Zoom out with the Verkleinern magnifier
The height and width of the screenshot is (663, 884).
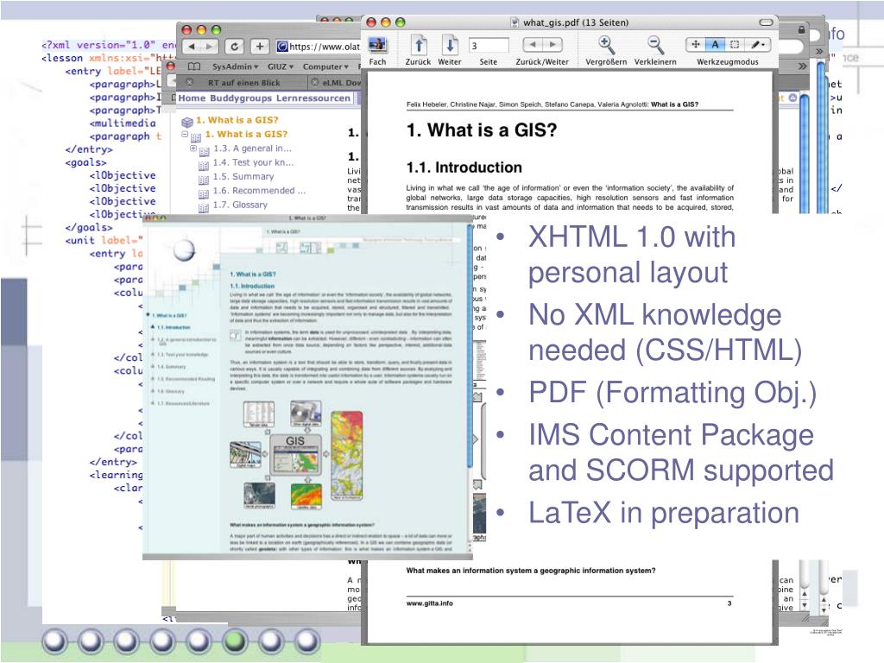coord(655,45)
